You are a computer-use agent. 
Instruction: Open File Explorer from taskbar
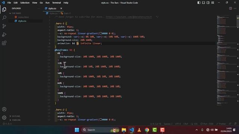pyautogui.click(x=124, y=130)
